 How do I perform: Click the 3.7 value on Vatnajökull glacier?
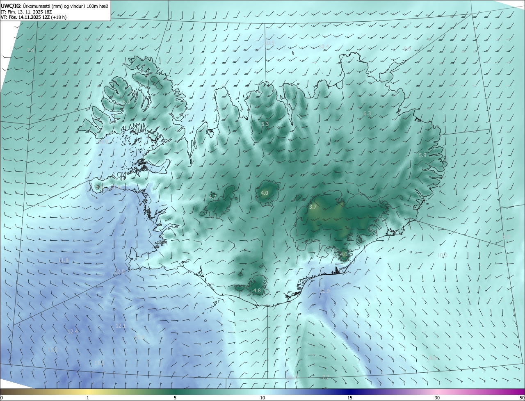click(313, 207)
